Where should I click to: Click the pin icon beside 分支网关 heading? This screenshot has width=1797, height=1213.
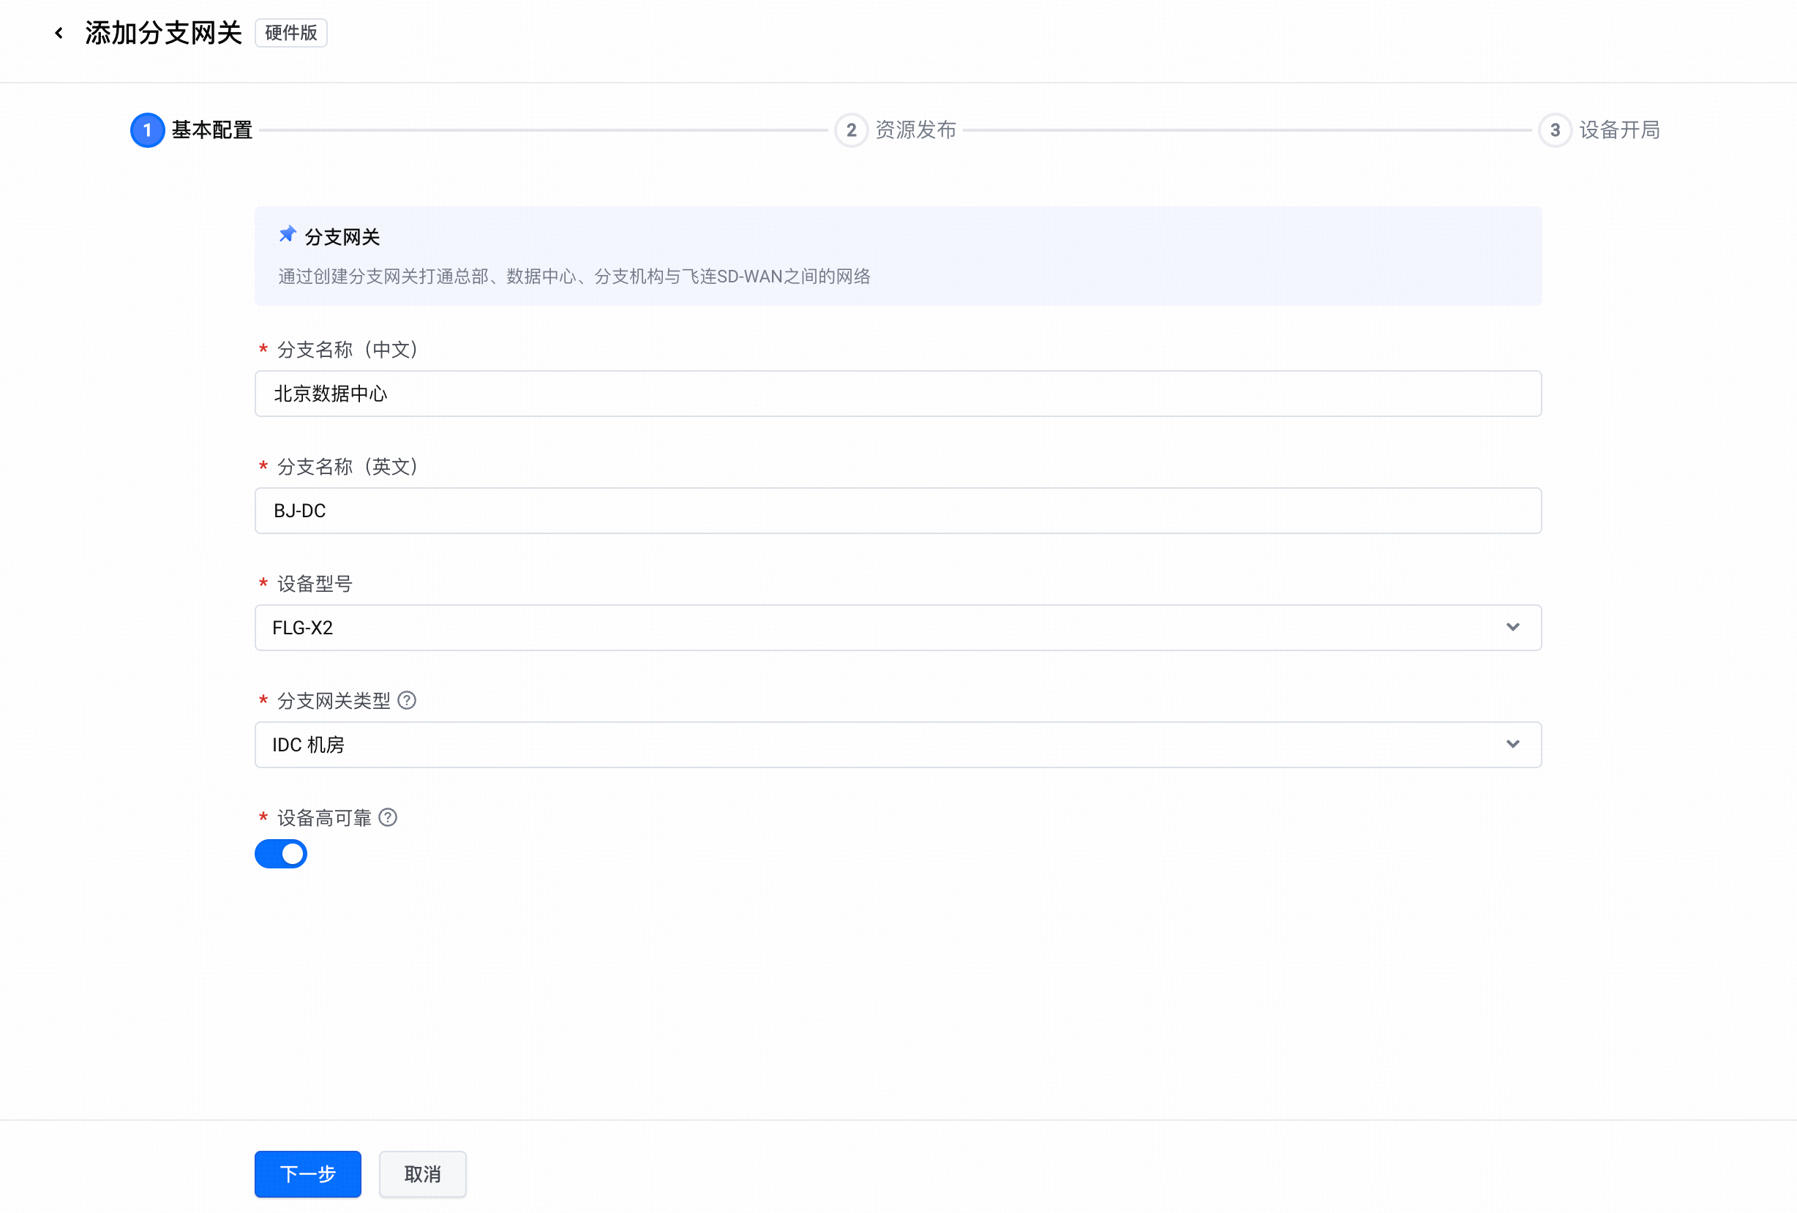point(288,234)
